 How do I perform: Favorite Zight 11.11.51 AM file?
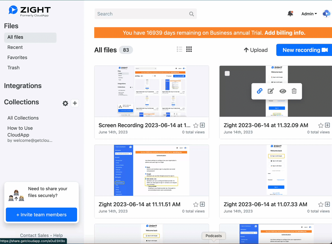[196, 204]
